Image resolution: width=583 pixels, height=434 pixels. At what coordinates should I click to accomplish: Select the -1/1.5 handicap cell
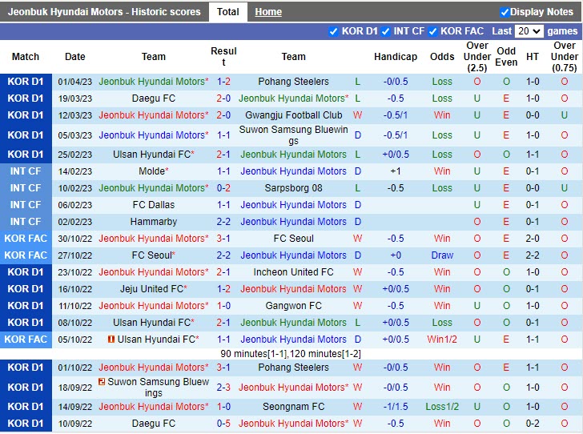click(x=396, y=407)
